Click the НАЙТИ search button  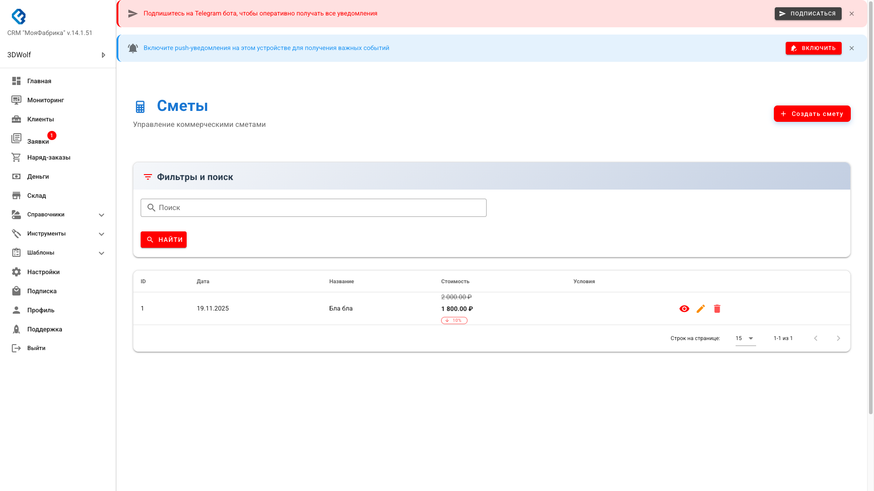(x=163, y=240)
